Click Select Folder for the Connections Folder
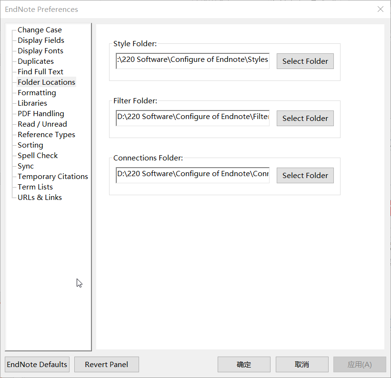391x378 pixels. (305, 175)
